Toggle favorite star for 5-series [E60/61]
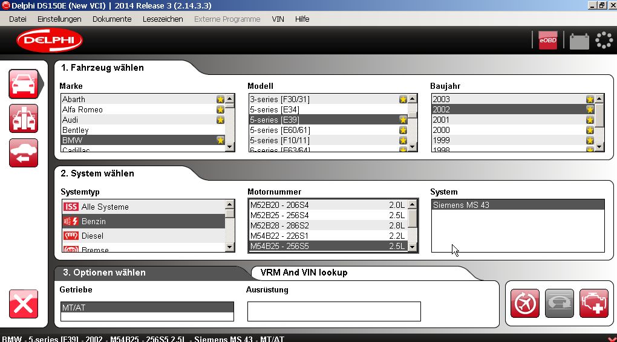The height and width of the screenshot is (342, 617). [403, 130]
